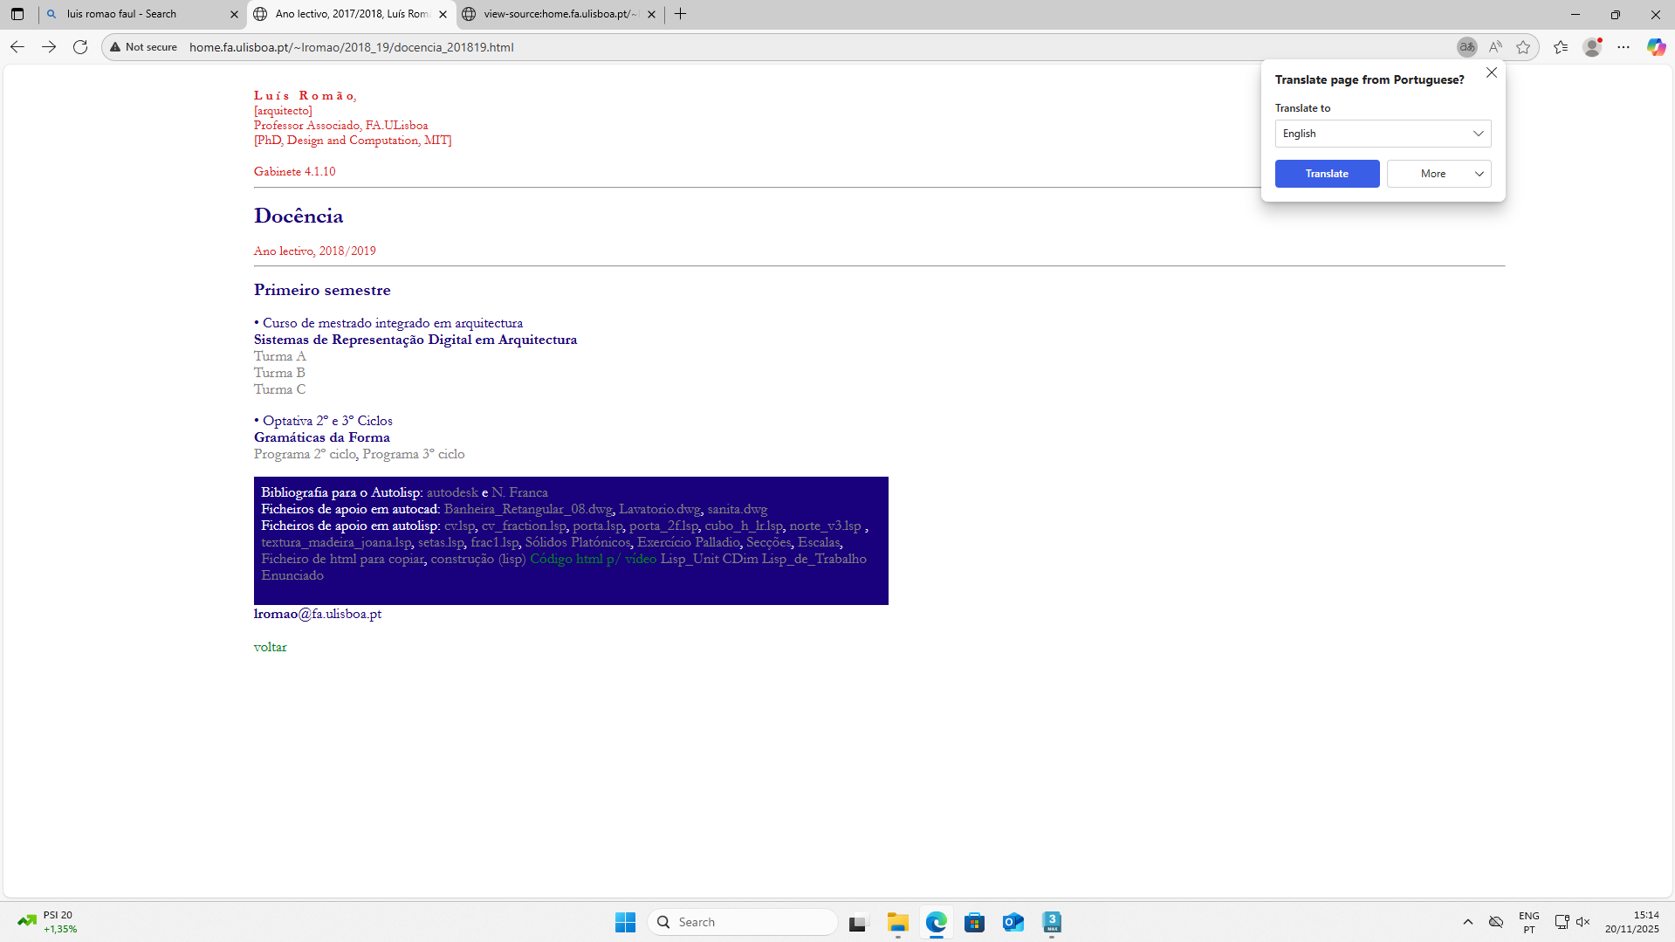Open the cv_fraction.lsp link
The height and width of the screenshot is (942, 1675).
tap(524, 526)
